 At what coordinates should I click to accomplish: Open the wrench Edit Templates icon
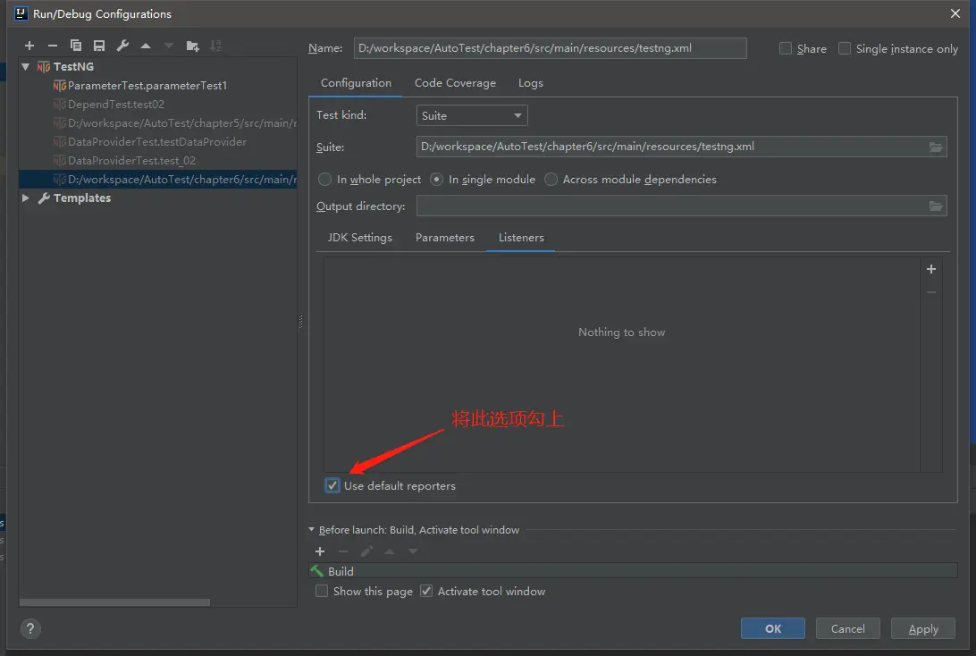[122, 46]
